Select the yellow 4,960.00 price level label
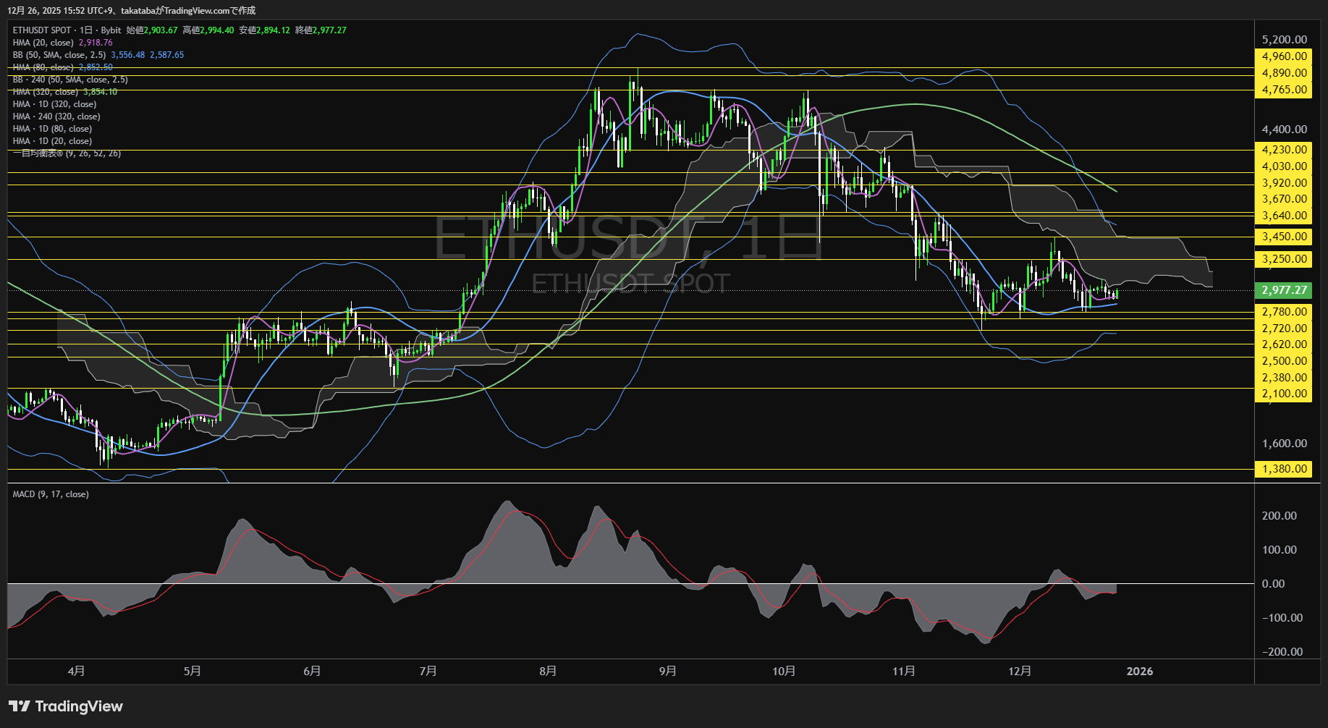The image size is (1328, 728). click(x=1284, y=56)
